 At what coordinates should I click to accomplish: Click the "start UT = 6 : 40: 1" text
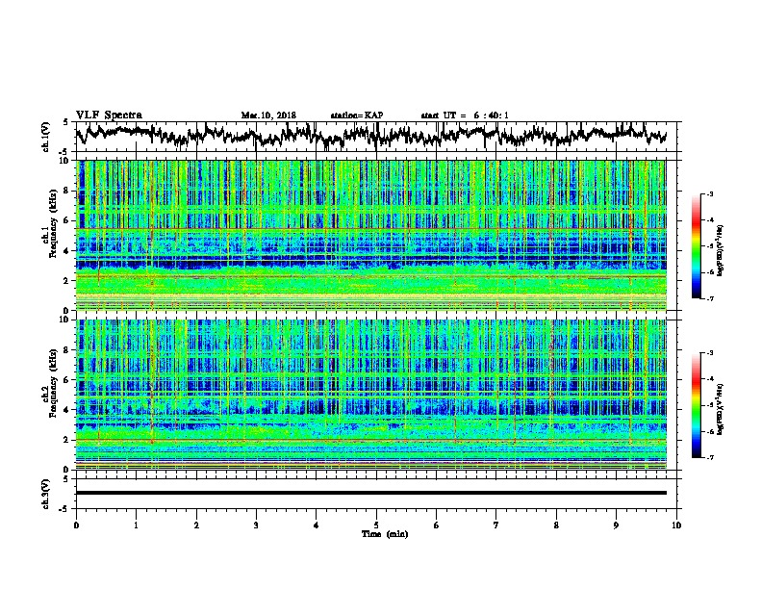click(x=465, y=115)
